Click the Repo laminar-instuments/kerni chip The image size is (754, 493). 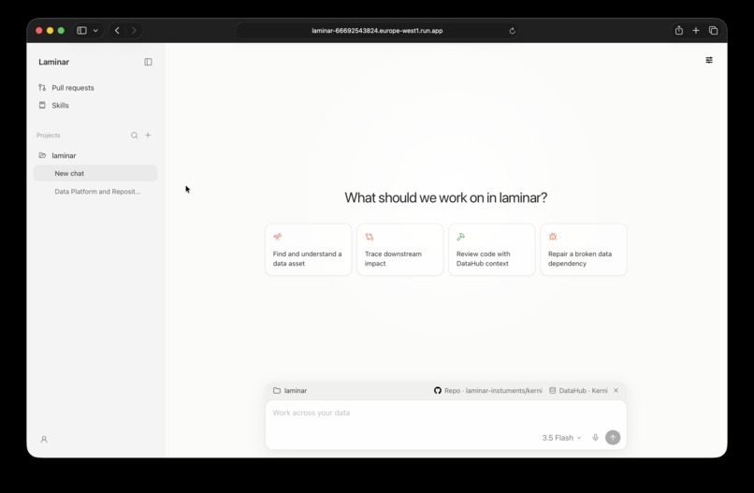tap(487, 390)
